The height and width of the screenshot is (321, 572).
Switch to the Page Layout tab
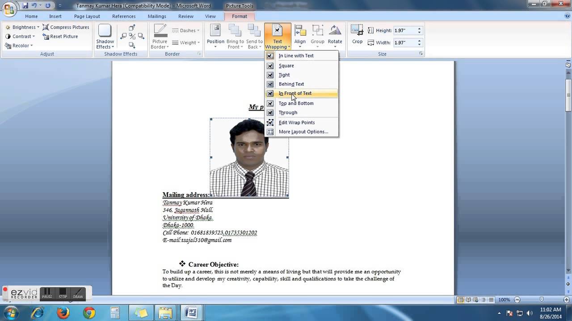[x=87, y=16]
